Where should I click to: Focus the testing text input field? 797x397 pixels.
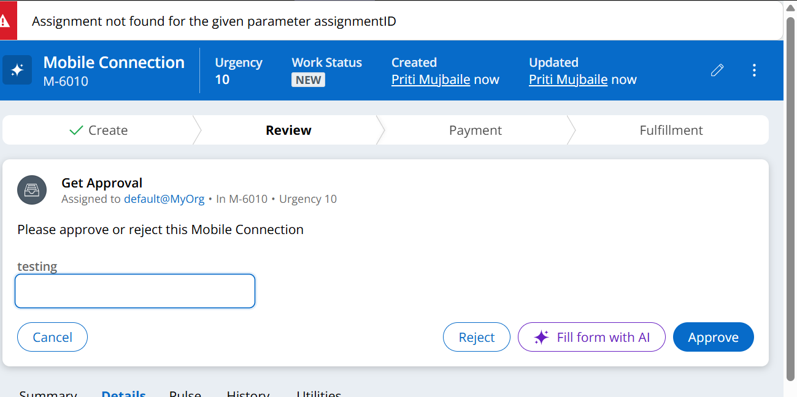click(x=135, y=291)
